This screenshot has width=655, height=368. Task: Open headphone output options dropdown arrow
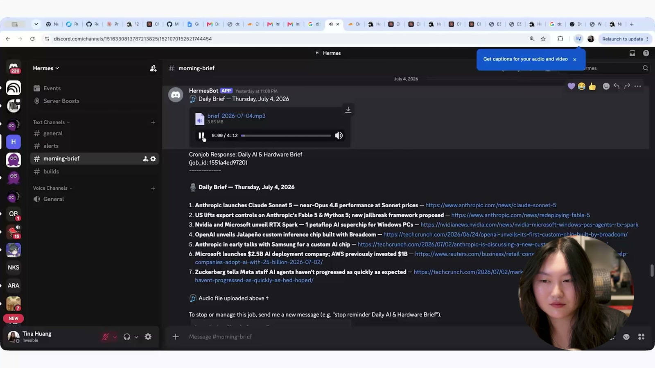point(136,337)
